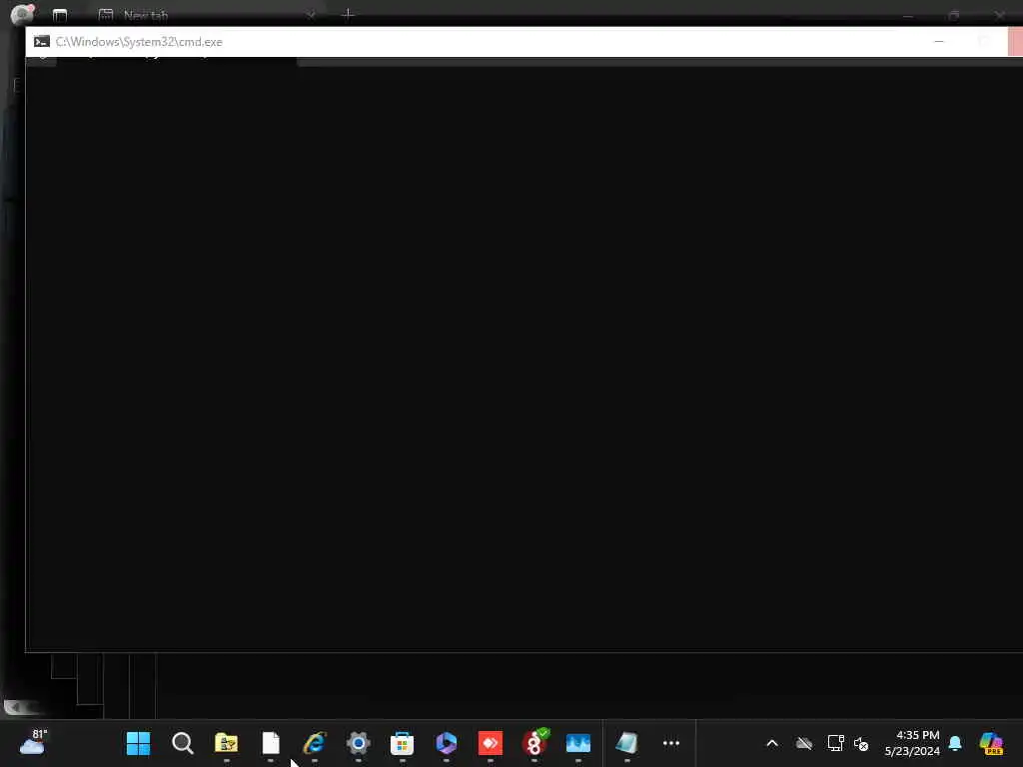Open the red AnyDesk taskbar icon
Screen dimensions: 1023x767
[490, 743]
